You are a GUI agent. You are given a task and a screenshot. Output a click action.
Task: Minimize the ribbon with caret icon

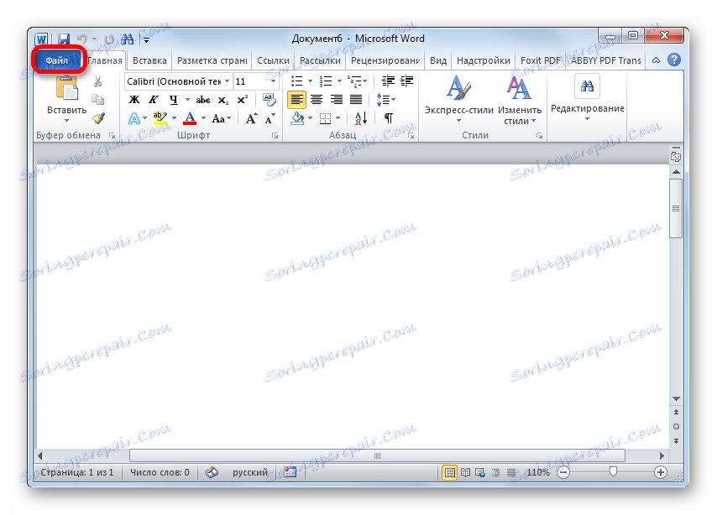656,60
